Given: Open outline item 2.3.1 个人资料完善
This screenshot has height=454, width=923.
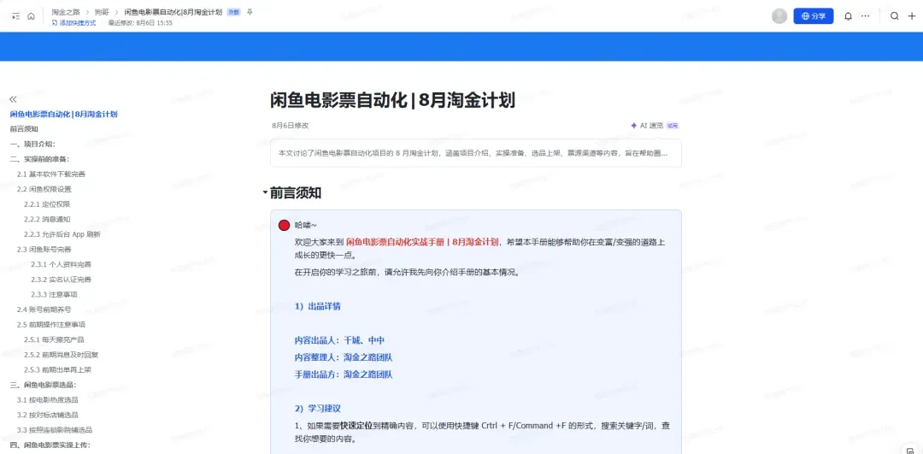Looking at the screenshot, I should point(62,264).
